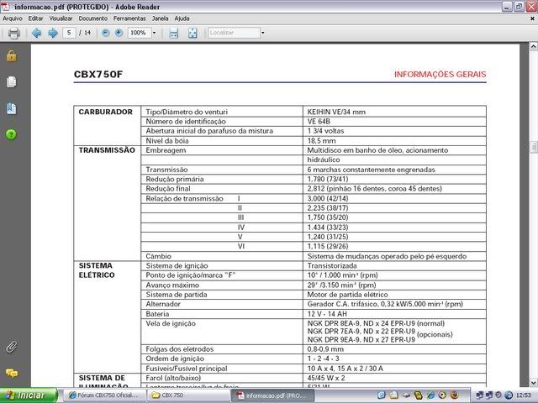
Task: Click the 1,115 (29/26) sixth gear ratio
Action: coord(327,246)
